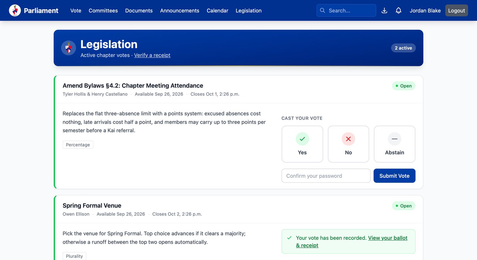Click the Open status badge on Amend Bylaws
This screenshot has height=260, width=477.
(x=404, y=86)
